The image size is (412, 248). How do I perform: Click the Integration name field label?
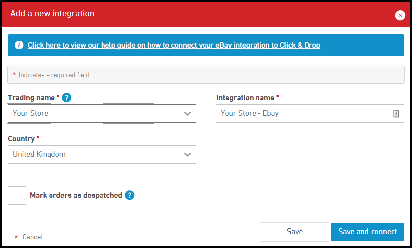pyautogui.click(x=245, y=98)
